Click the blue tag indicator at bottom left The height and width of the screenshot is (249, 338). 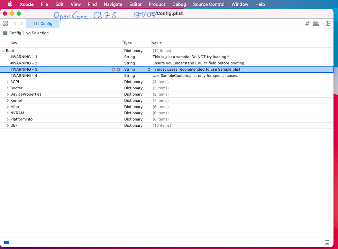7,242
